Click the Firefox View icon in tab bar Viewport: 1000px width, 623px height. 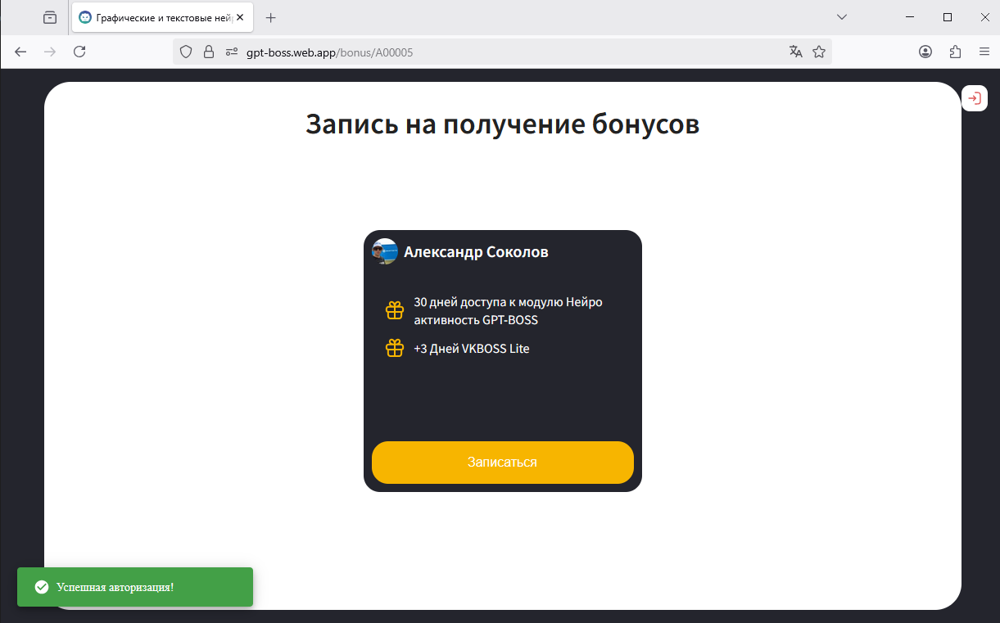click(50, 17)
